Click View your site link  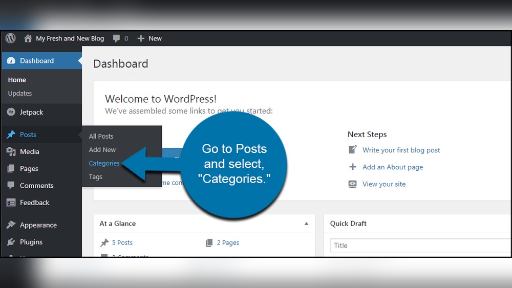[384, 184]
